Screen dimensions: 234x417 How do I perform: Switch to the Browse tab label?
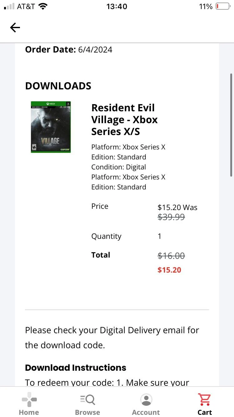(87, 412)
